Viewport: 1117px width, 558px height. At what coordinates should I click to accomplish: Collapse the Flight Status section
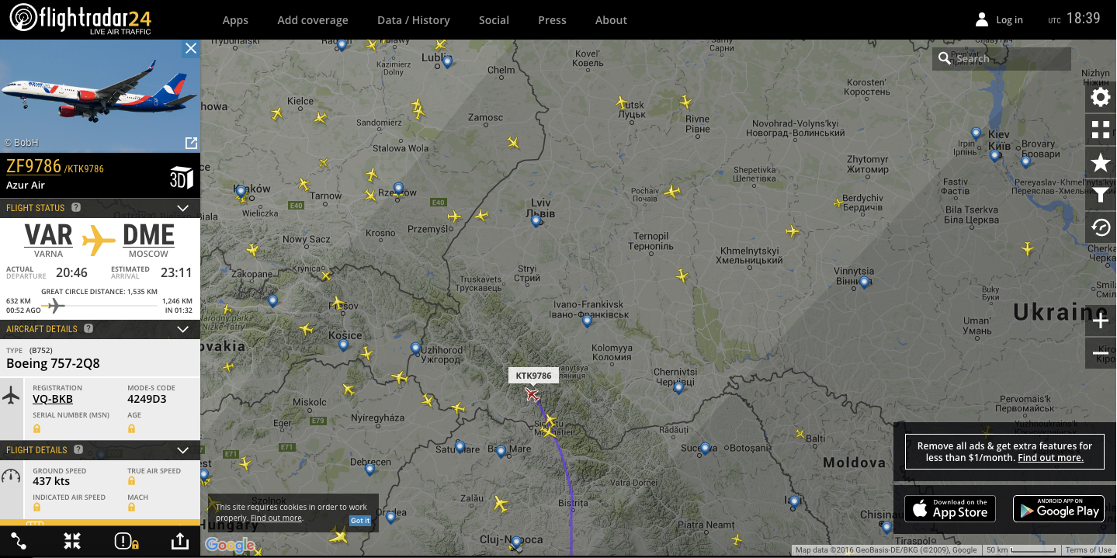[183, 208]
